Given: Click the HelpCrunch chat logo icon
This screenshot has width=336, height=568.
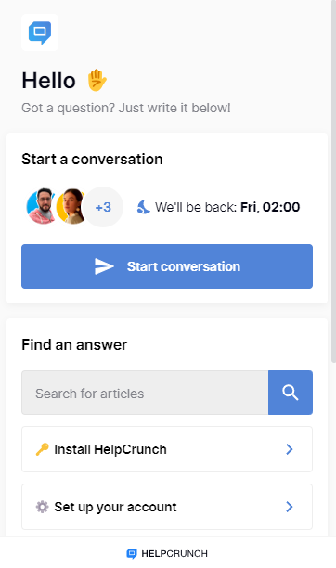Looking at the screenshot, I should pos(40,32).
